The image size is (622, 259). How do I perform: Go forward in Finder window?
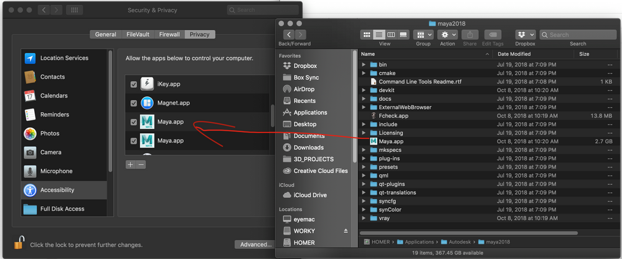301,34
